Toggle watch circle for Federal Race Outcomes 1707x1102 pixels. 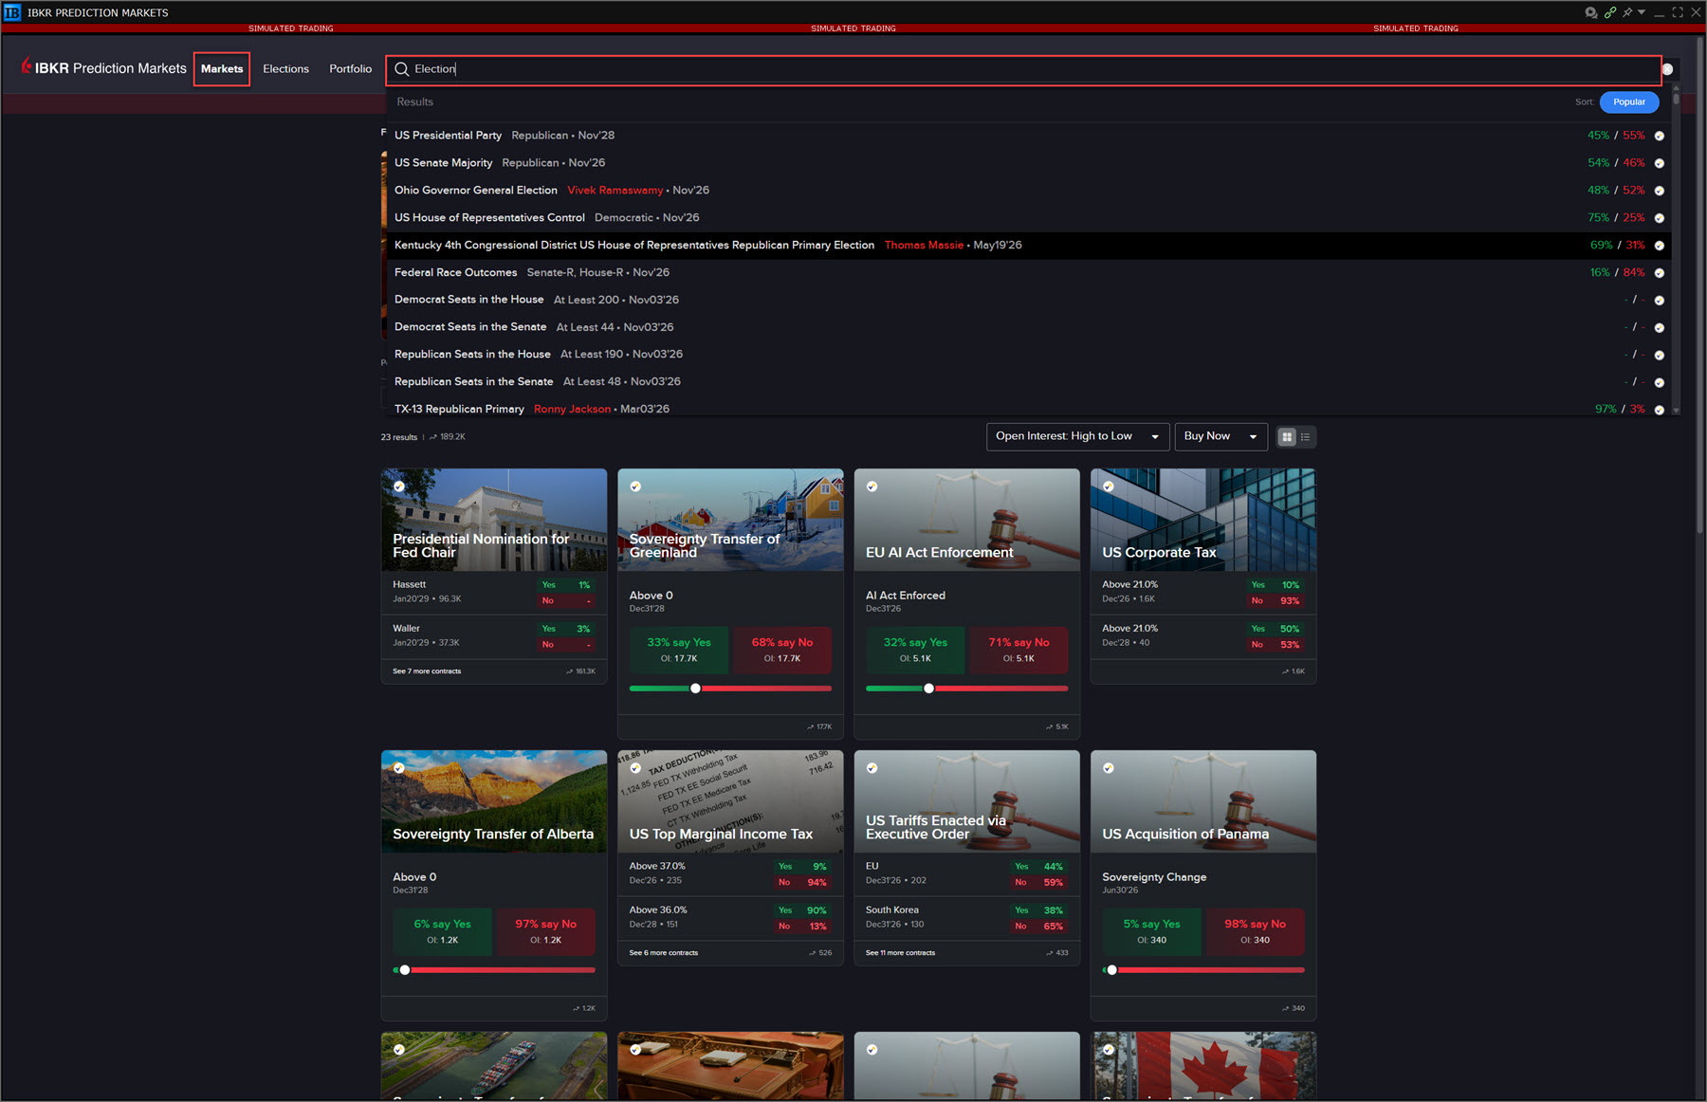coord(1660,273)
